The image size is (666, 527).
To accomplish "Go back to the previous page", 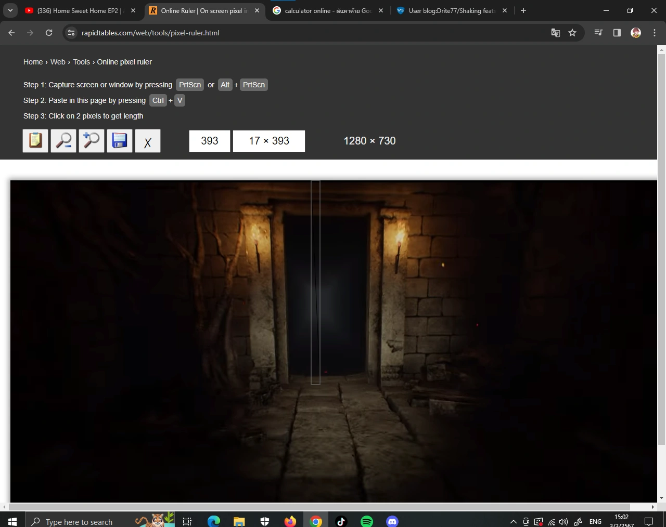I will [11, 33].
